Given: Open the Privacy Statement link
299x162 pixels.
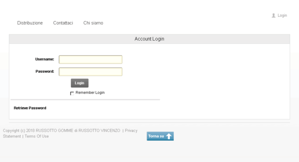Looking at the screenshot, I should [131, 131].
